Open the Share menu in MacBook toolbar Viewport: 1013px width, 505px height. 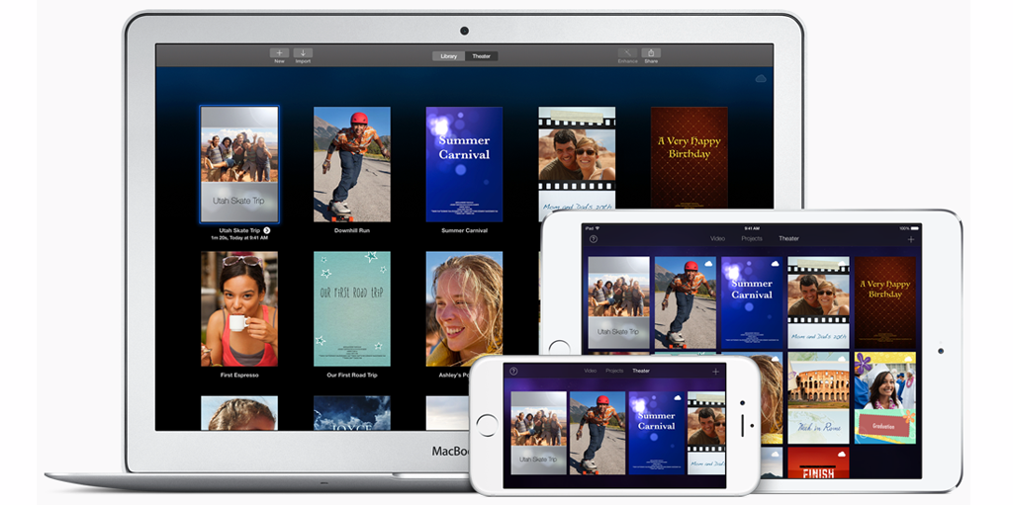tap(651, 53)
